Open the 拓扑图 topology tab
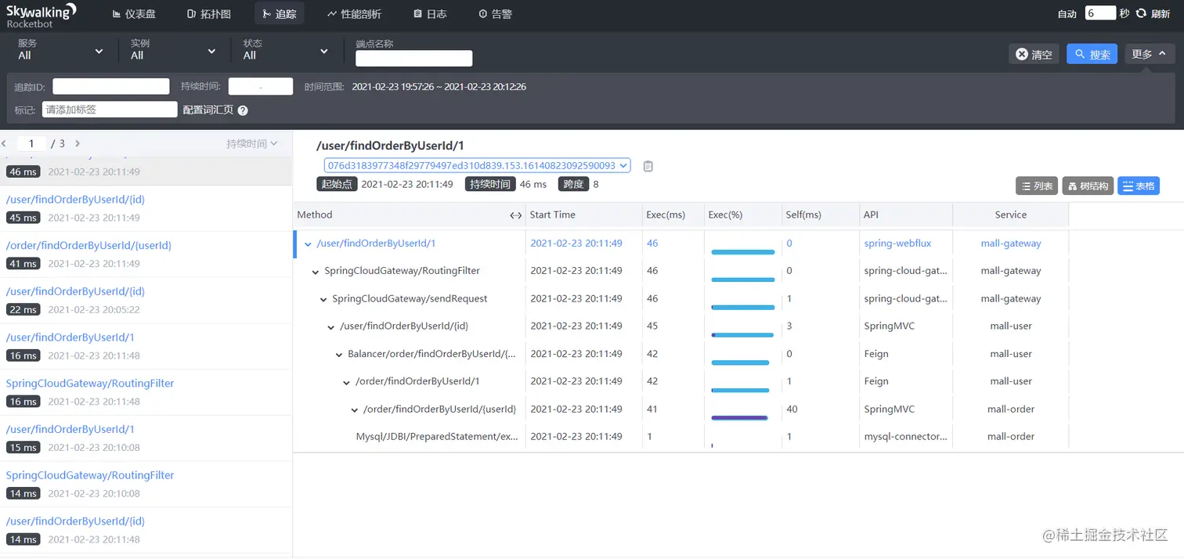Image resolution: width=1184 pixels, height=559 pixels. click(x=209, y=13)
